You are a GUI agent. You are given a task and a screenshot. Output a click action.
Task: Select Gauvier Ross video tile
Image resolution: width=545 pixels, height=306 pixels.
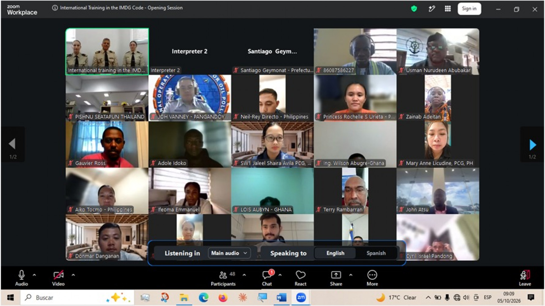point(107,144)
